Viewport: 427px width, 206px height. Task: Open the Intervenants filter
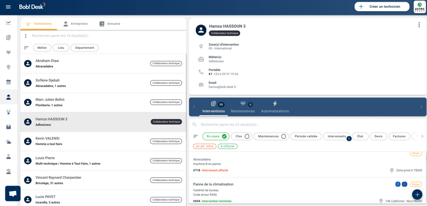tap(337, 136)
